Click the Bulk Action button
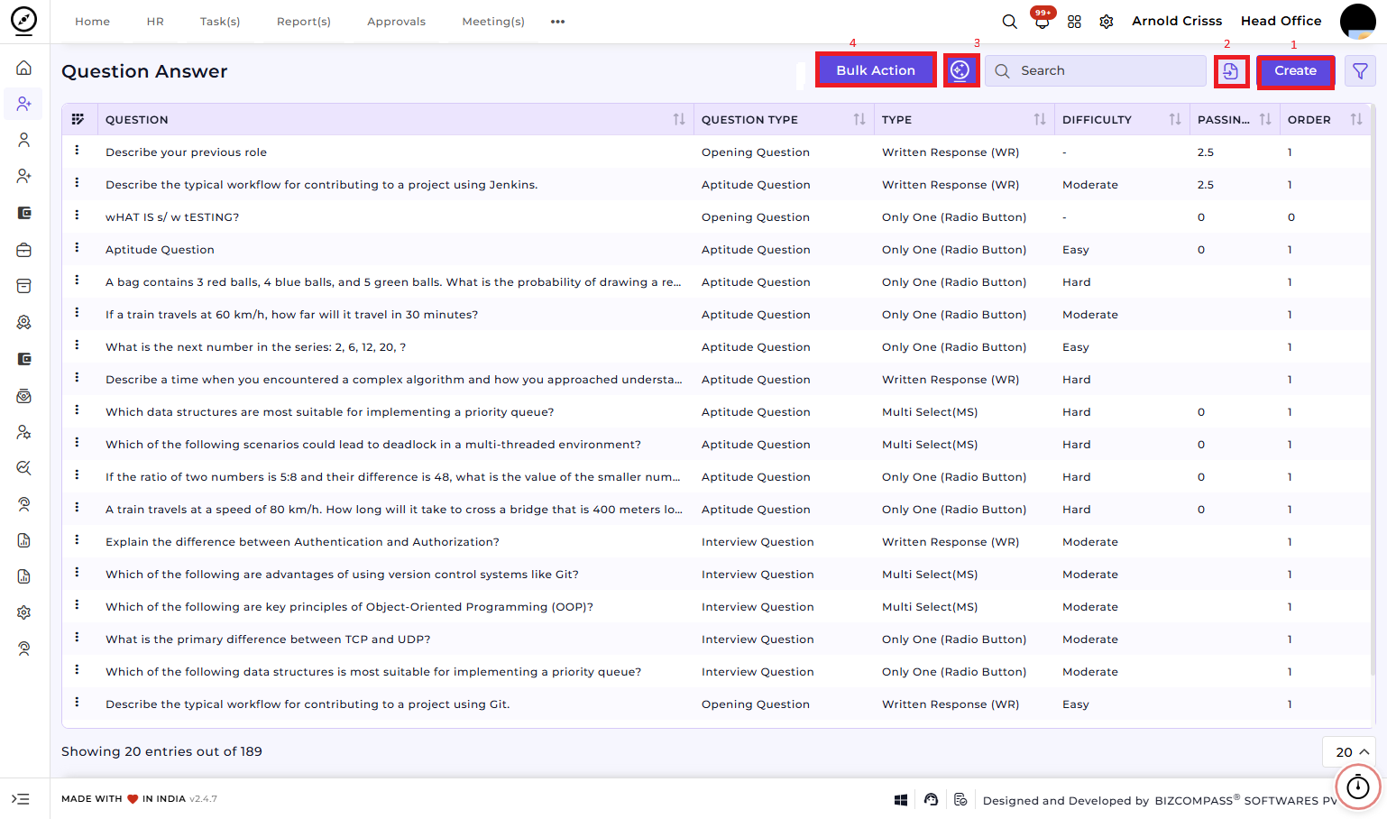The image size is (1387, 819). pos(876,69)
